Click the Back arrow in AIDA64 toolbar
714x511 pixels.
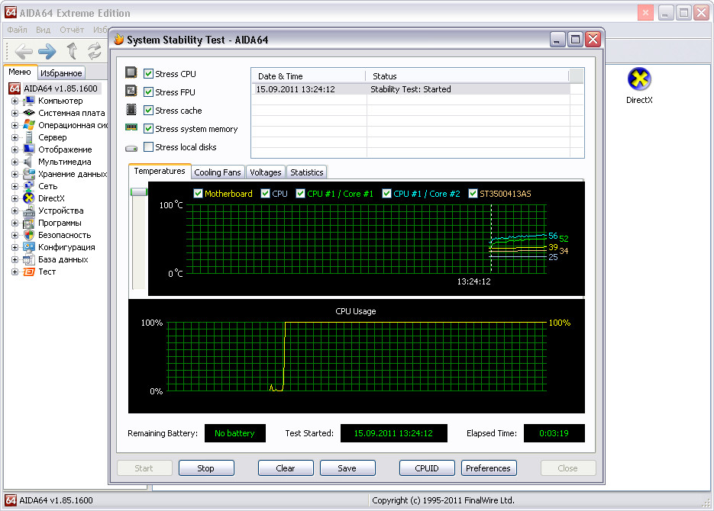[24, 51]
